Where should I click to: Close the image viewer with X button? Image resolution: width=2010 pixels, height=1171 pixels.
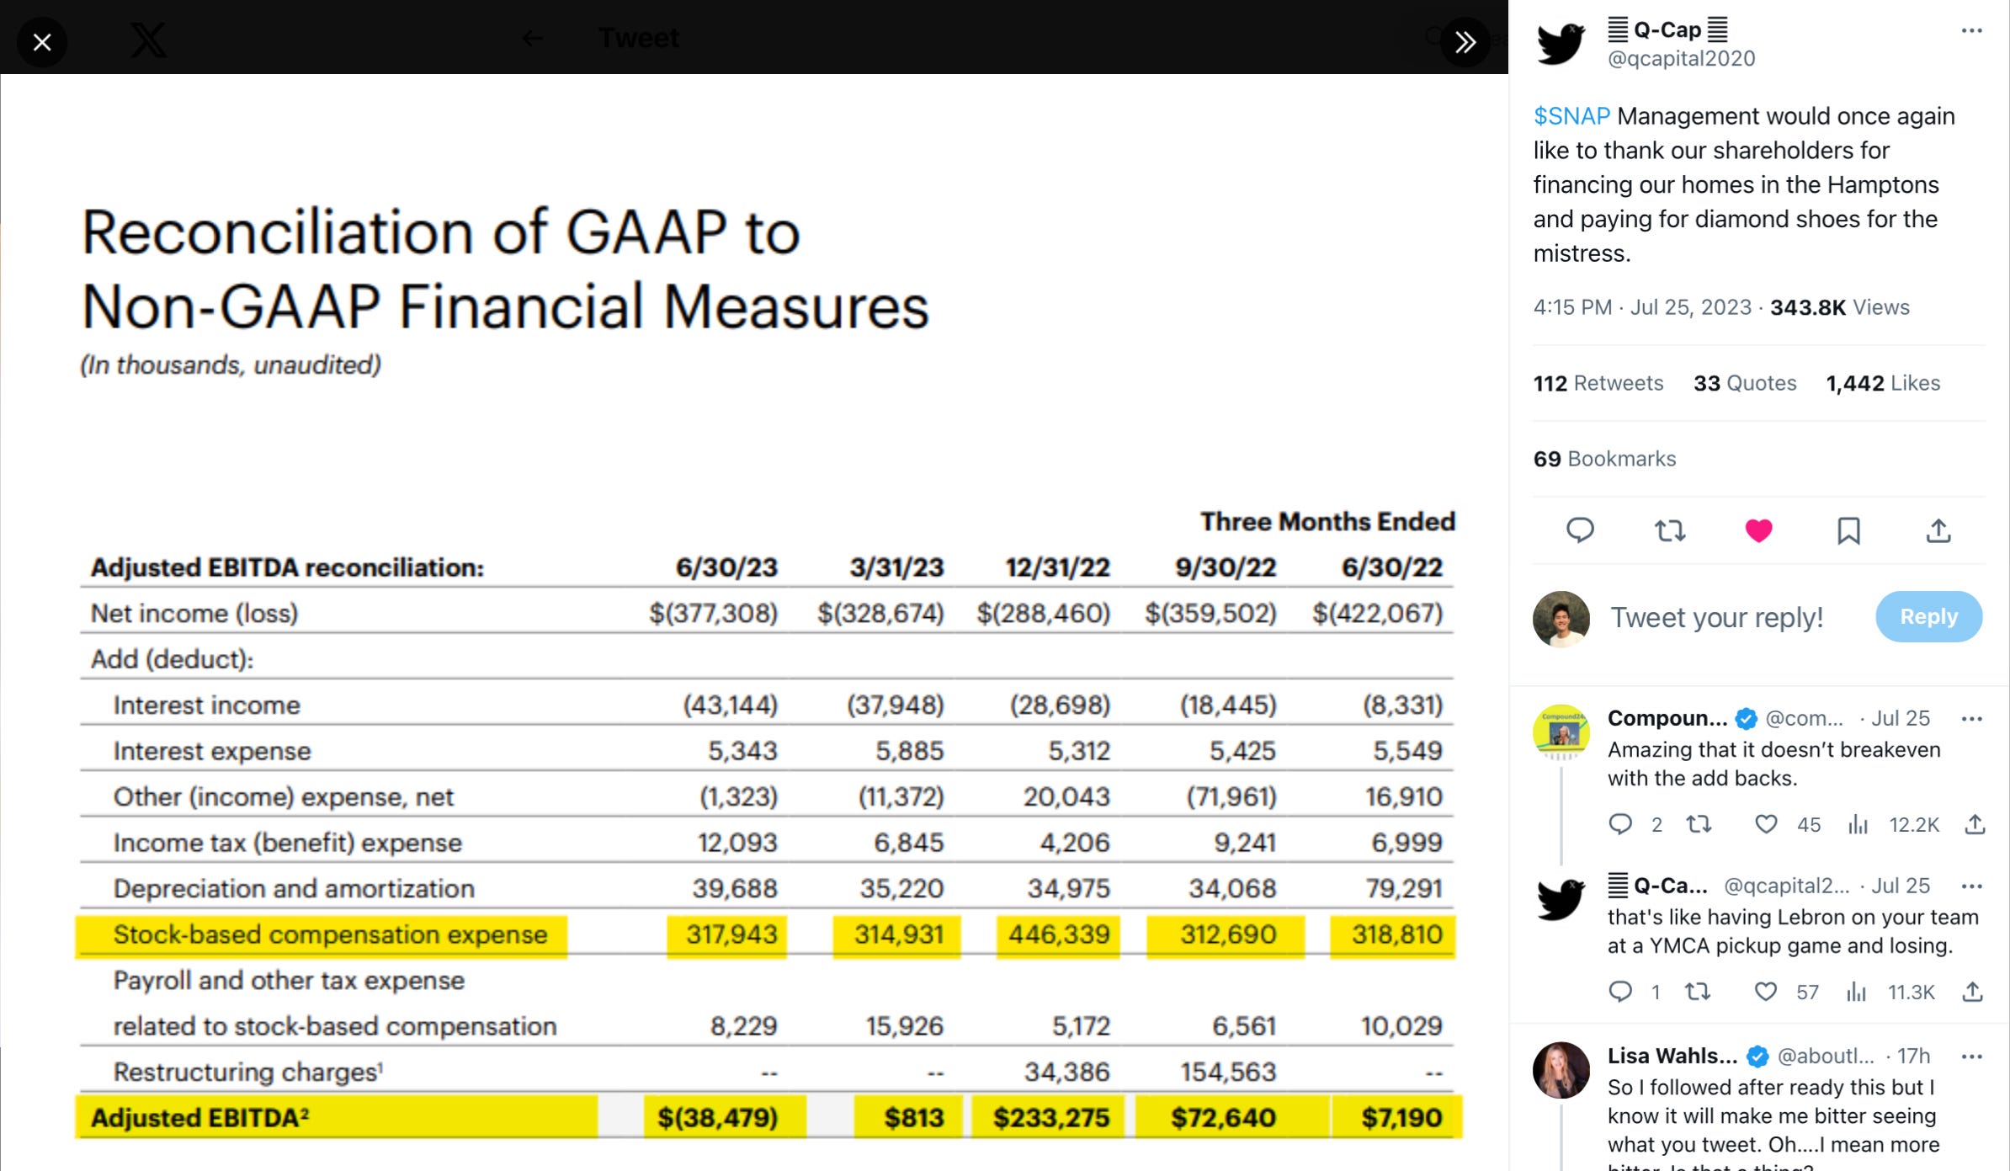42,41
